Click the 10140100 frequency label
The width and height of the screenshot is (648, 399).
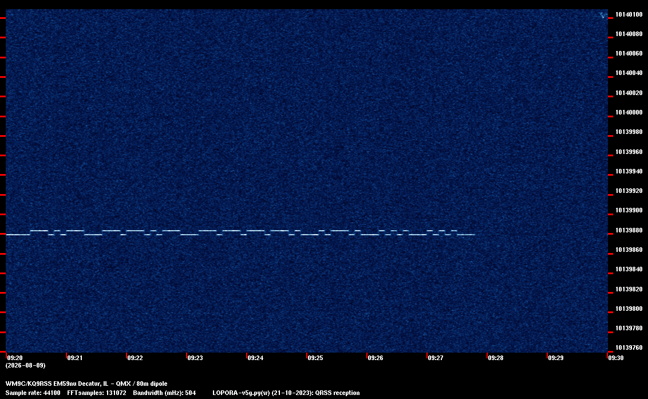pos(629,14)
